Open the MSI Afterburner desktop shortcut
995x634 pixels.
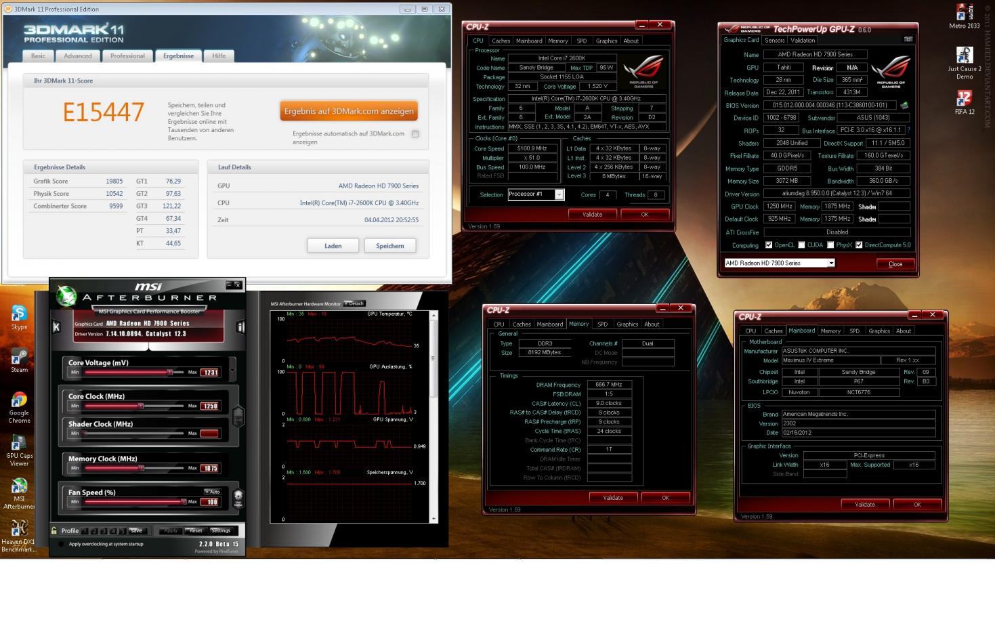[x=19, y=493]
